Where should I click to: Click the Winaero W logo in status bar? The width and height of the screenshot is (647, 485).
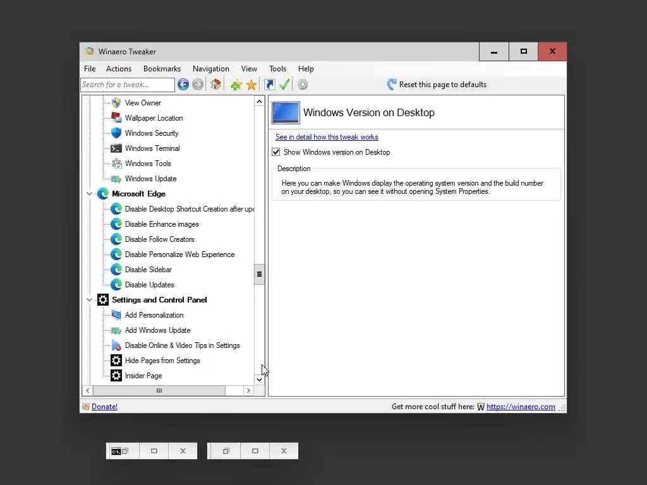(x=481, y=407)
